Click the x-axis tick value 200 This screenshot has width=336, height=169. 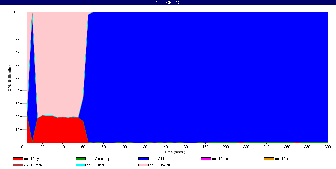[x=226, y=147]
